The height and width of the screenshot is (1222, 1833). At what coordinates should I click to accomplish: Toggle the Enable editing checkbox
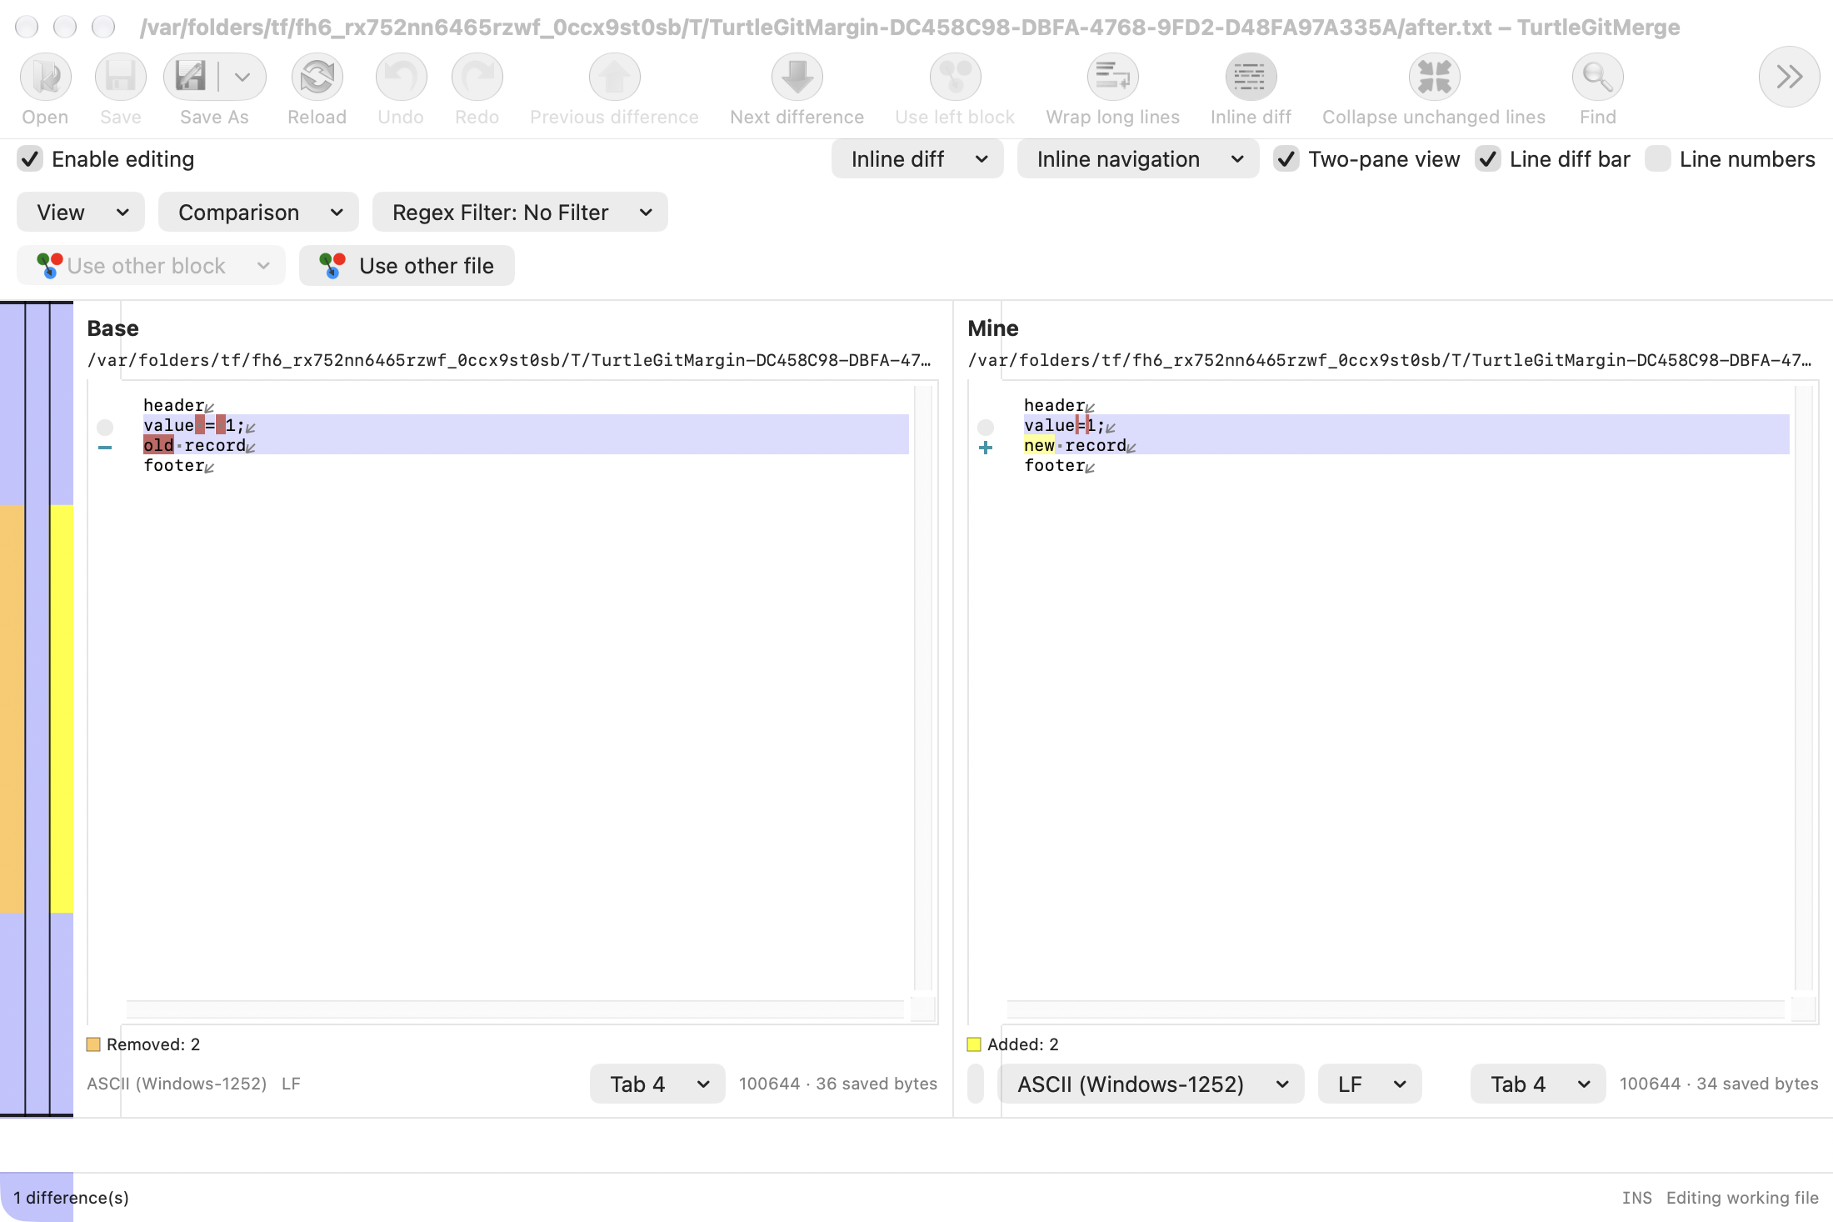[x=30, y=158]
